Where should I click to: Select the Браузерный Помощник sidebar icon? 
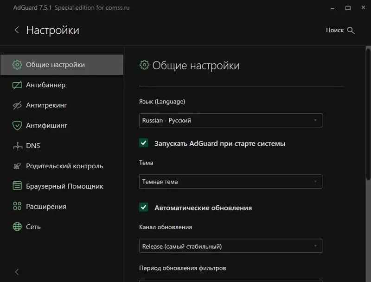tap(17, 186)
